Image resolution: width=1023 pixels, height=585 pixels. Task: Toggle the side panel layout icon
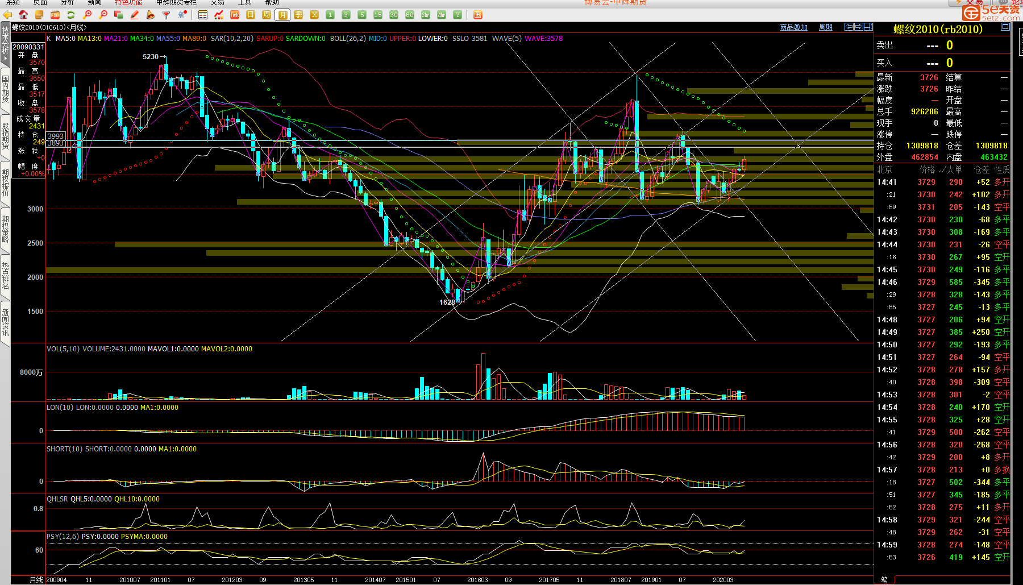(867, 27)
